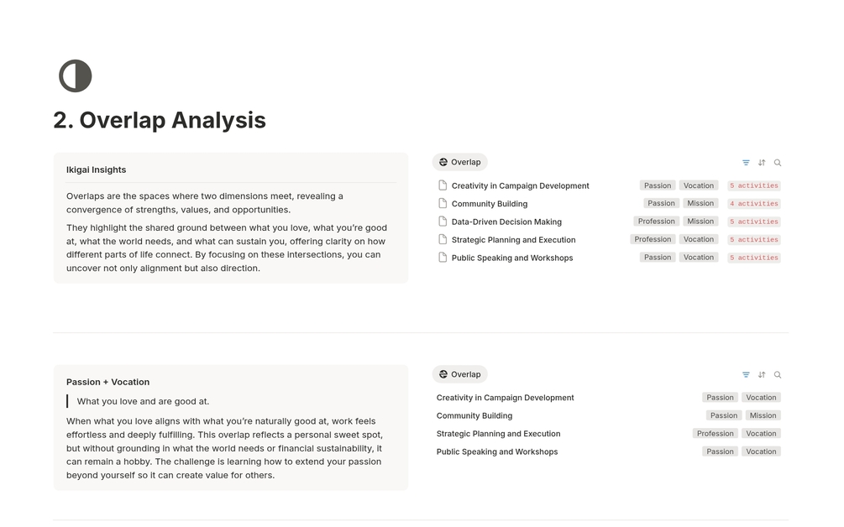The width and height of the screenshot is (844, 527).
Task: Open Strategic Planning and Execution in top list
Action: [513, 240]
